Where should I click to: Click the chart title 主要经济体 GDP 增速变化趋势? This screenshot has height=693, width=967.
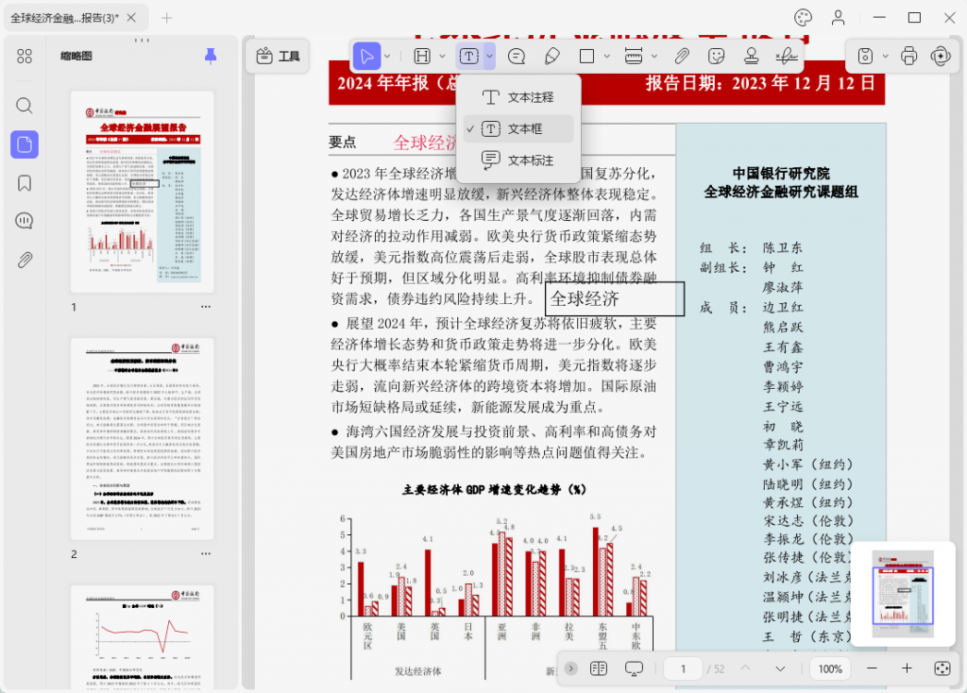coord(494,490)
